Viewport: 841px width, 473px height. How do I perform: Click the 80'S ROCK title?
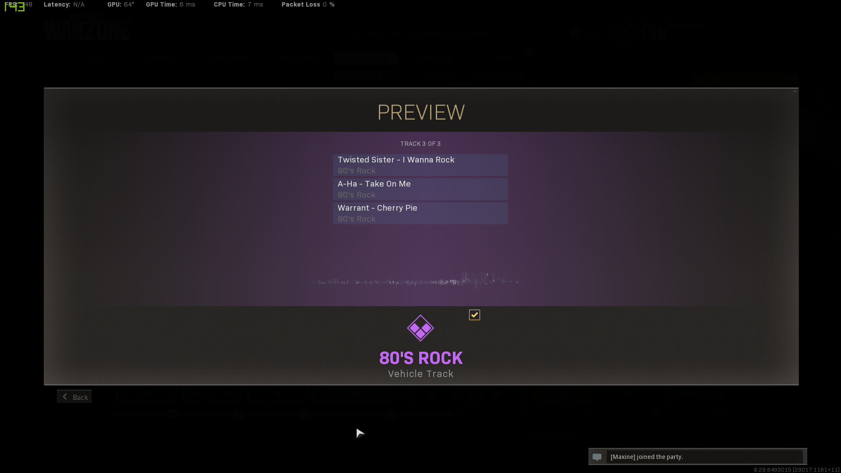[421, 358]
